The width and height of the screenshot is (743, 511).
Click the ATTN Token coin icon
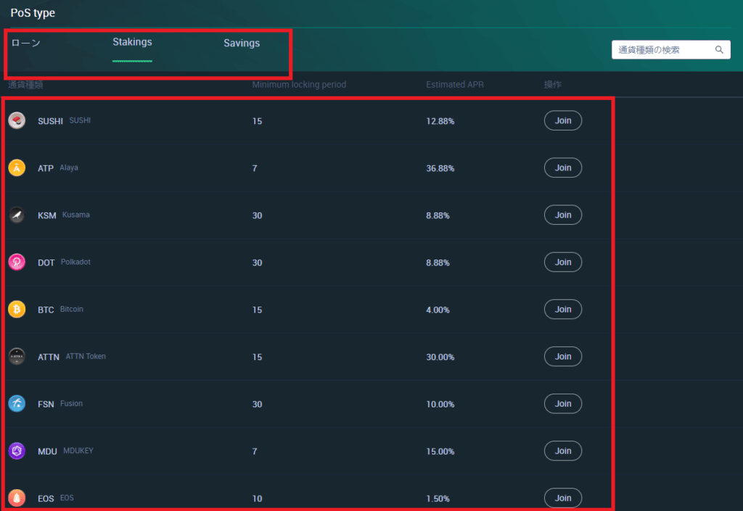17,357
